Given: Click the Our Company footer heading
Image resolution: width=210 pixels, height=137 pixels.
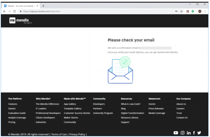Looking at the screenshot, I should coord(183,99).
